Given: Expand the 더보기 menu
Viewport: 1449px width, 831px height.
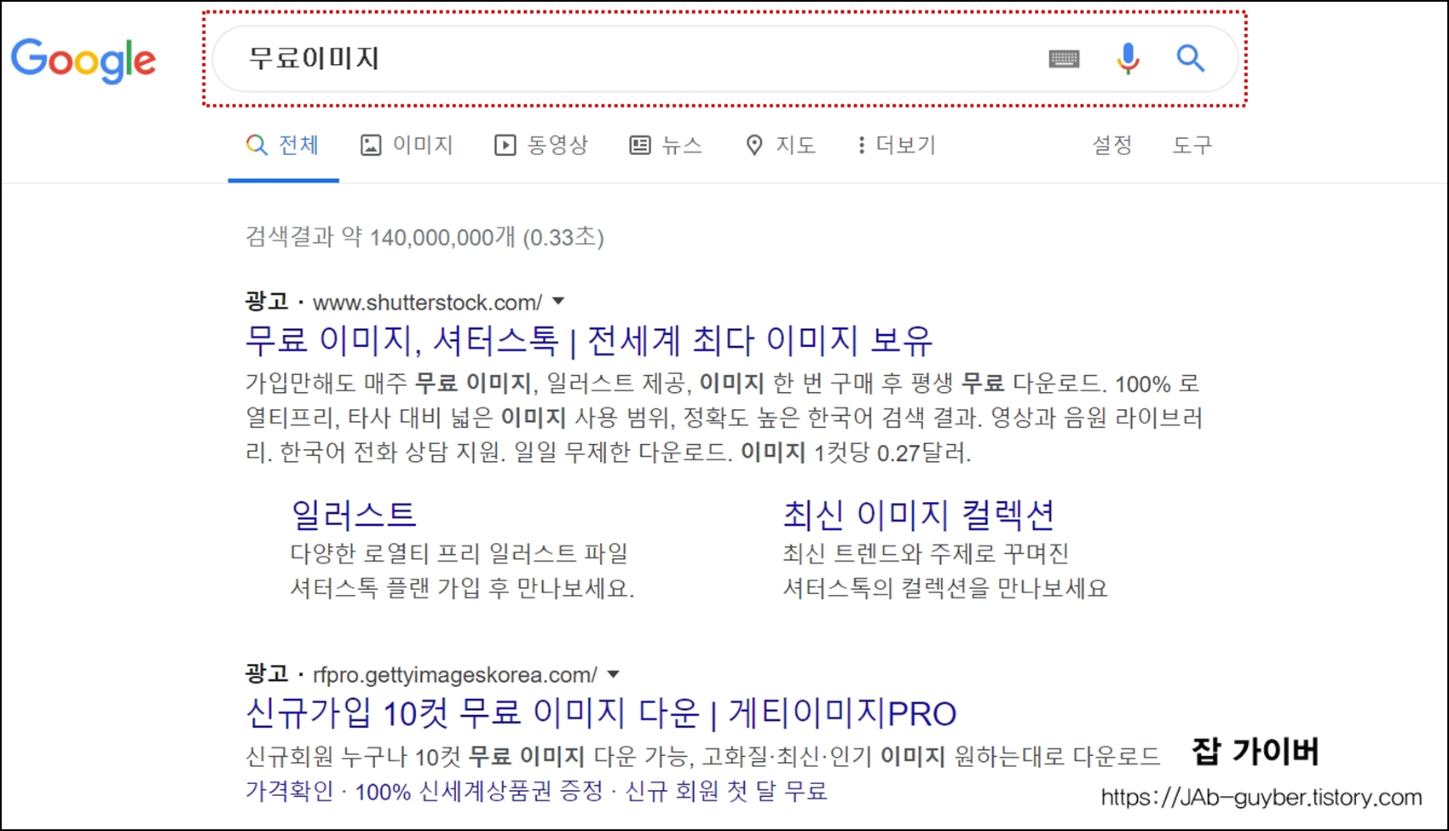Looking at the screenshot, I should (x=896, y=145).
